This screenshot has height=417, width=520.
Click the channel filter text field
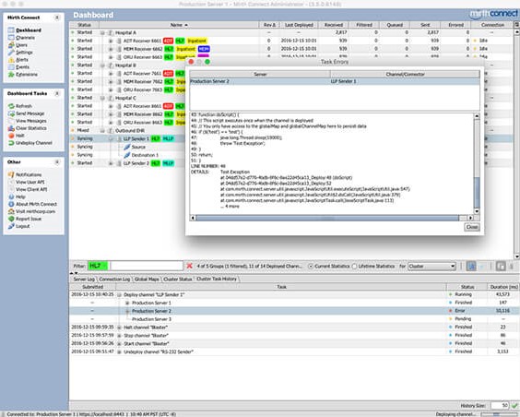(x=147, y=266)
